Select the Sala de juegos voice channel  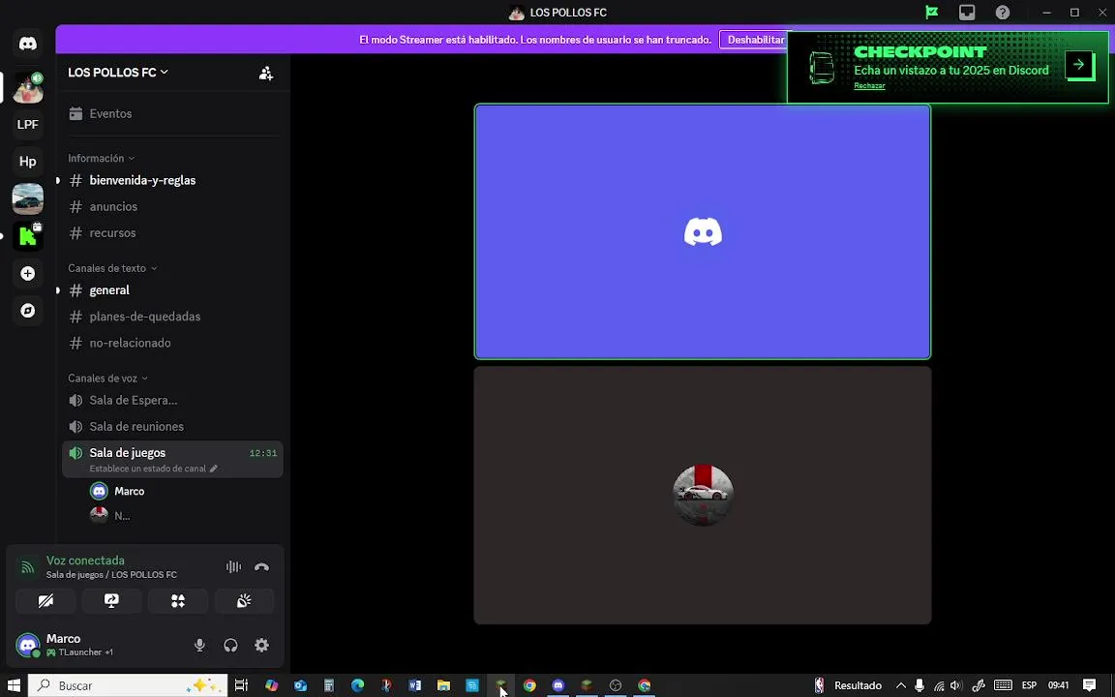click(173, 459)
